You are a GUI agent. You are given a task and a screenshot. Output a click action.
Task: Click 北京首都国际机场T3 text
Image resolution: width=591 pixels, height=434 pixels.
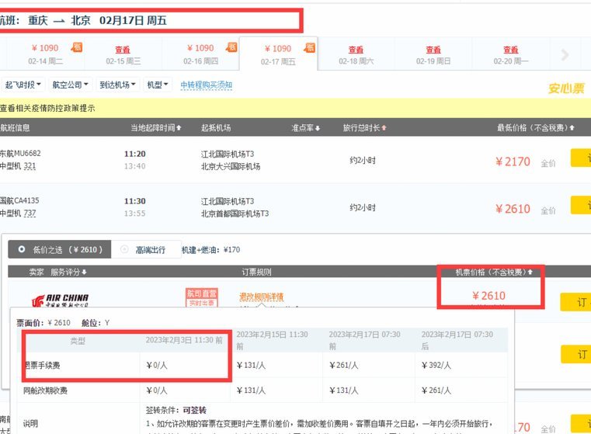(x=235, y=214)
